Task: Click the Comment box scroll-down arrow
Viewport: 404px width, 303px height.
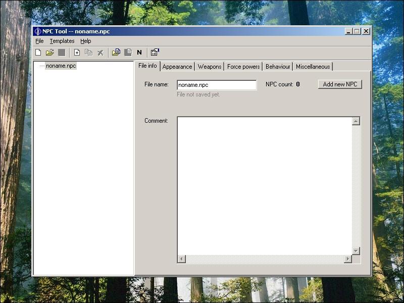Action: pyautogui.click(x=356, y=251)
